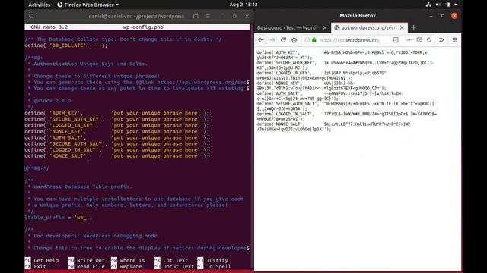Open the terminal hamburger menu
The width and height of the screenshot is (487, 273).
click(208, 17)
